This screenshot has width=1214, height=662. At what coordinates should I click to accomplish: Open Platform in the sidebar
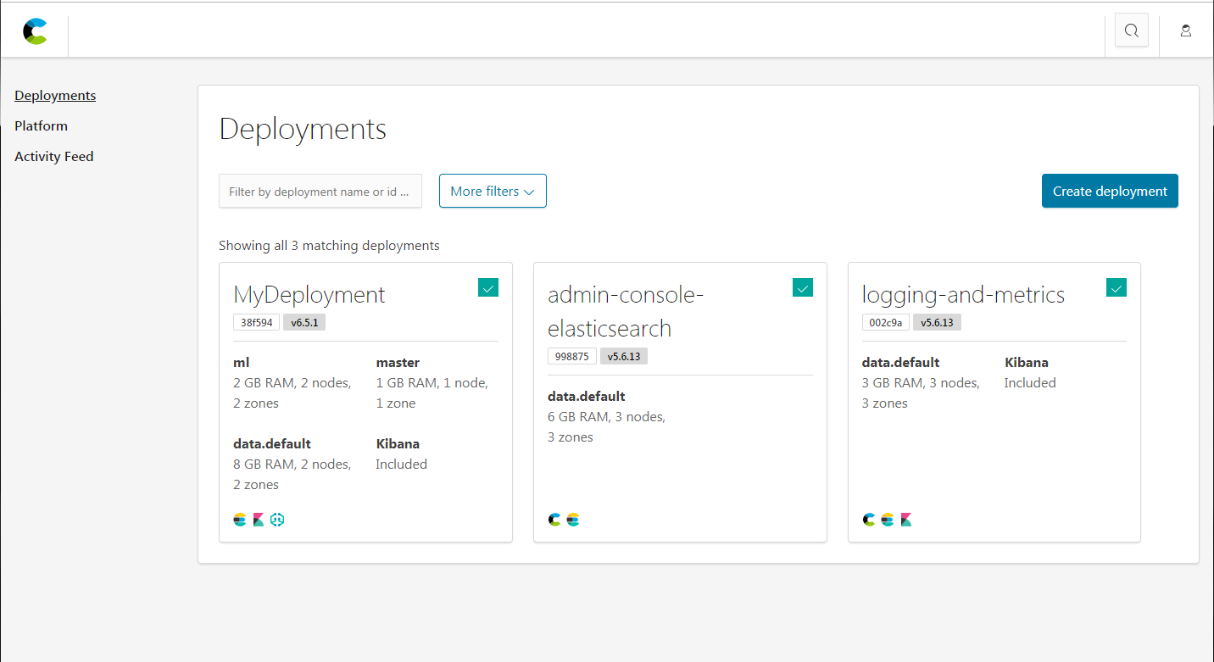coord(41,125)
